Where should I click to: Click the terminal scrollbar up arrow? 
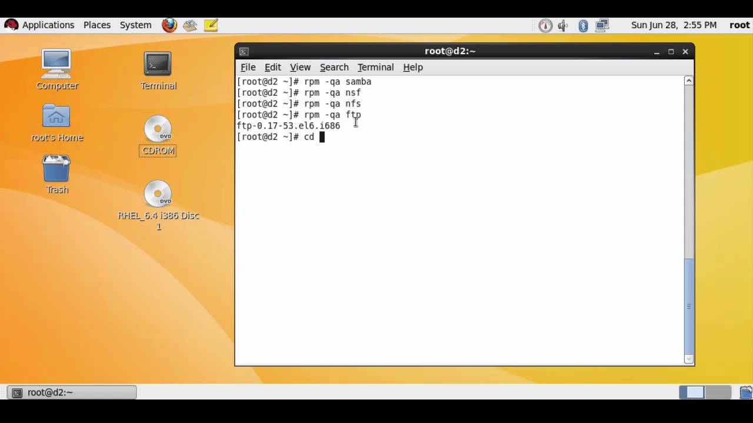pyautogui.click(x=689, y=81)
